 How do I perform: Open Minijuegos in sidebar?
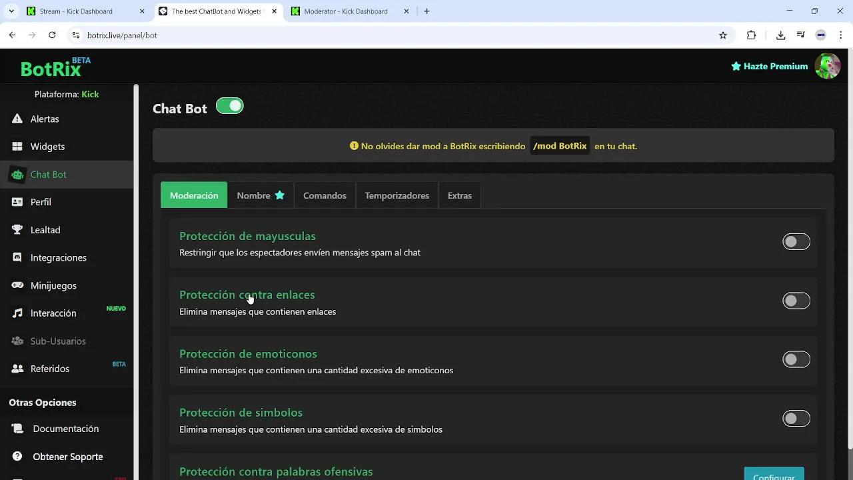pyautogui.click(x=67, y=285)
